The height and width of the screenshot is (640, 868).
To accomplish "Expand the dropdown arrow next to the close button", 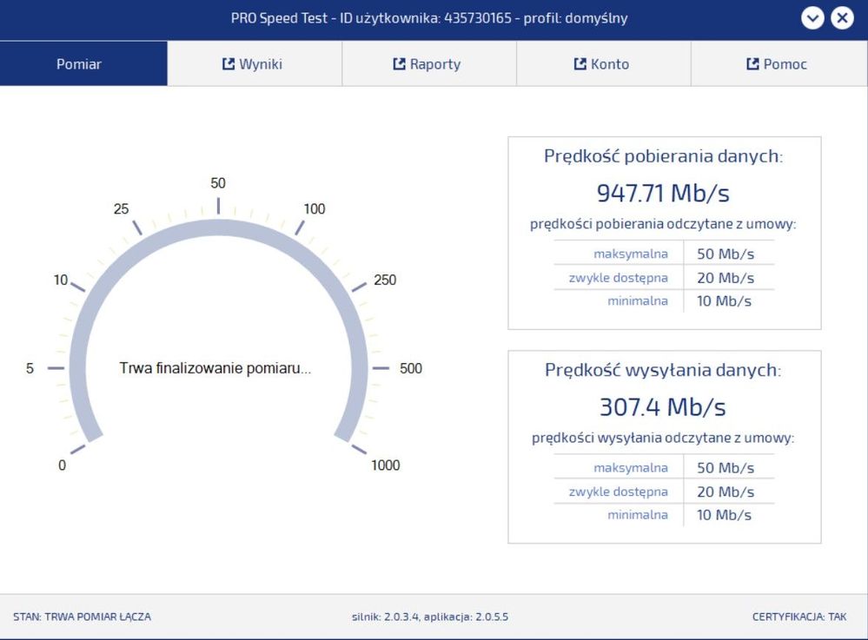I will pos(813,18).
